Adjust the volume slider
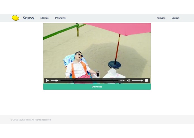Screen dimensions: 194x138 [137, 80]
